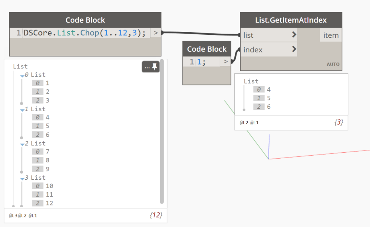The width and height of the screenshot is (370, 227).
Task: Select value 12 in 3 List
Action: (49, 203)
